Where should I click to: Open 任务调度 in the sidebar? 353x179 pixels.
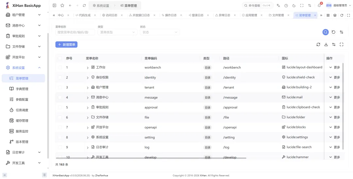[24, 110]
